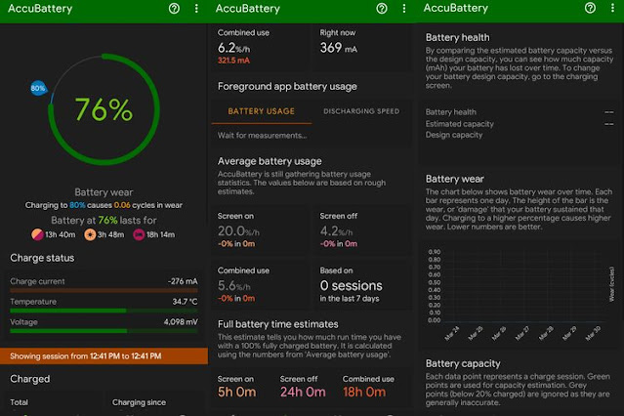The height and width of the screenshot is (416, 624).
Task: Select the Screen on 20.0%/h card
Action: pos(260,230)
